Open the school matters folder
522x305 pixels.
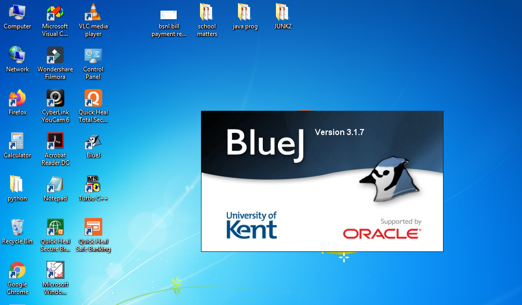point(207,14)
